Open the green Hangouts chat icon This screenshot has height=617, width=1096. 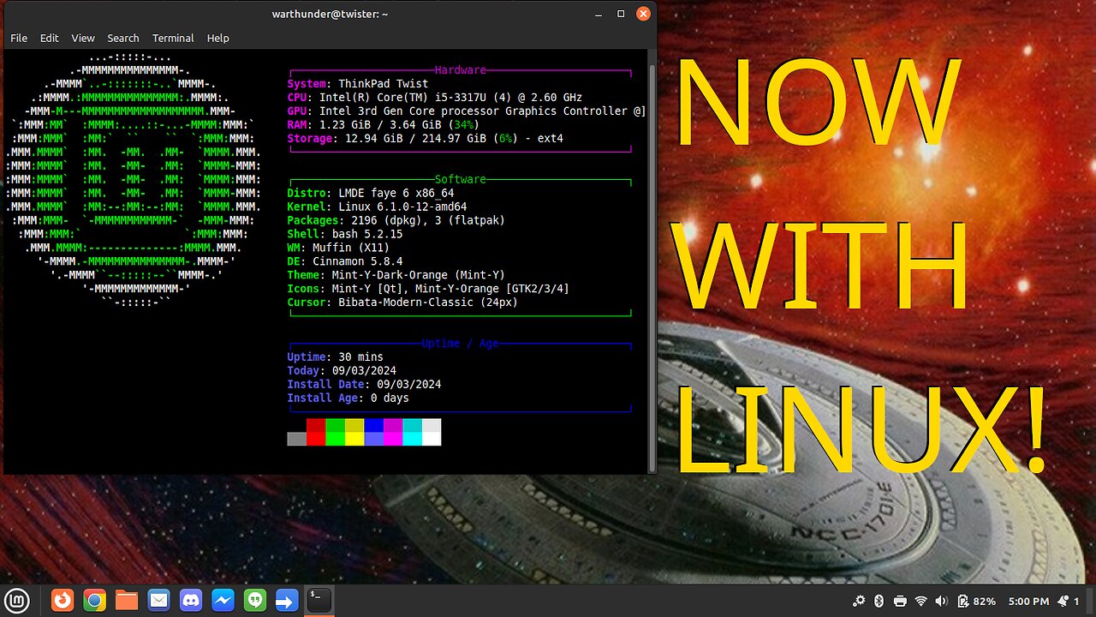tap(254, 601)
